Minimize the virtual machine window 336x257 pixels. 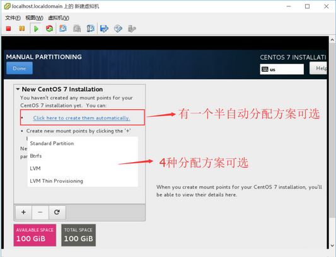289,6
